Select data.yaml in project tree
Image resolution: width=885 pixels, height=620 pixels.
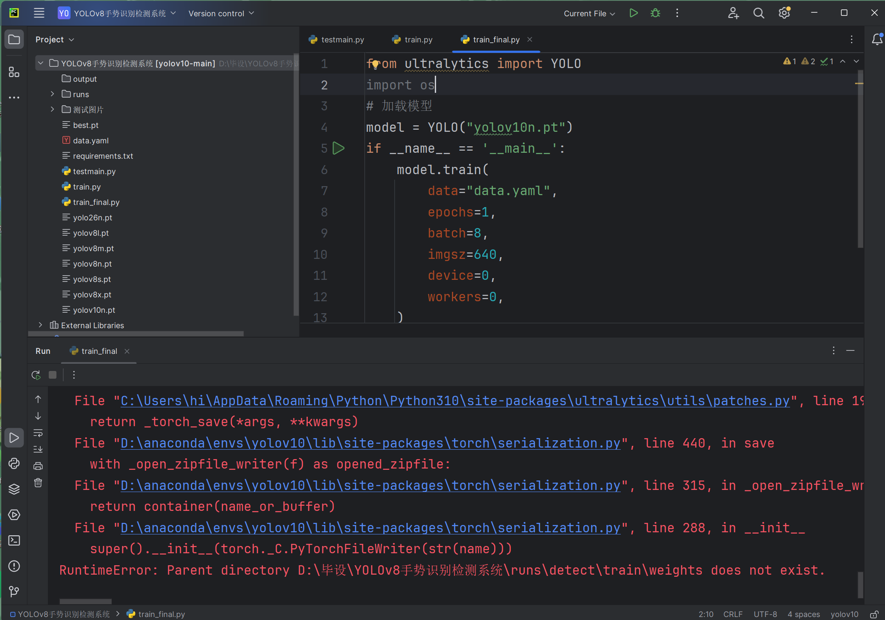(x=91, y=140)
